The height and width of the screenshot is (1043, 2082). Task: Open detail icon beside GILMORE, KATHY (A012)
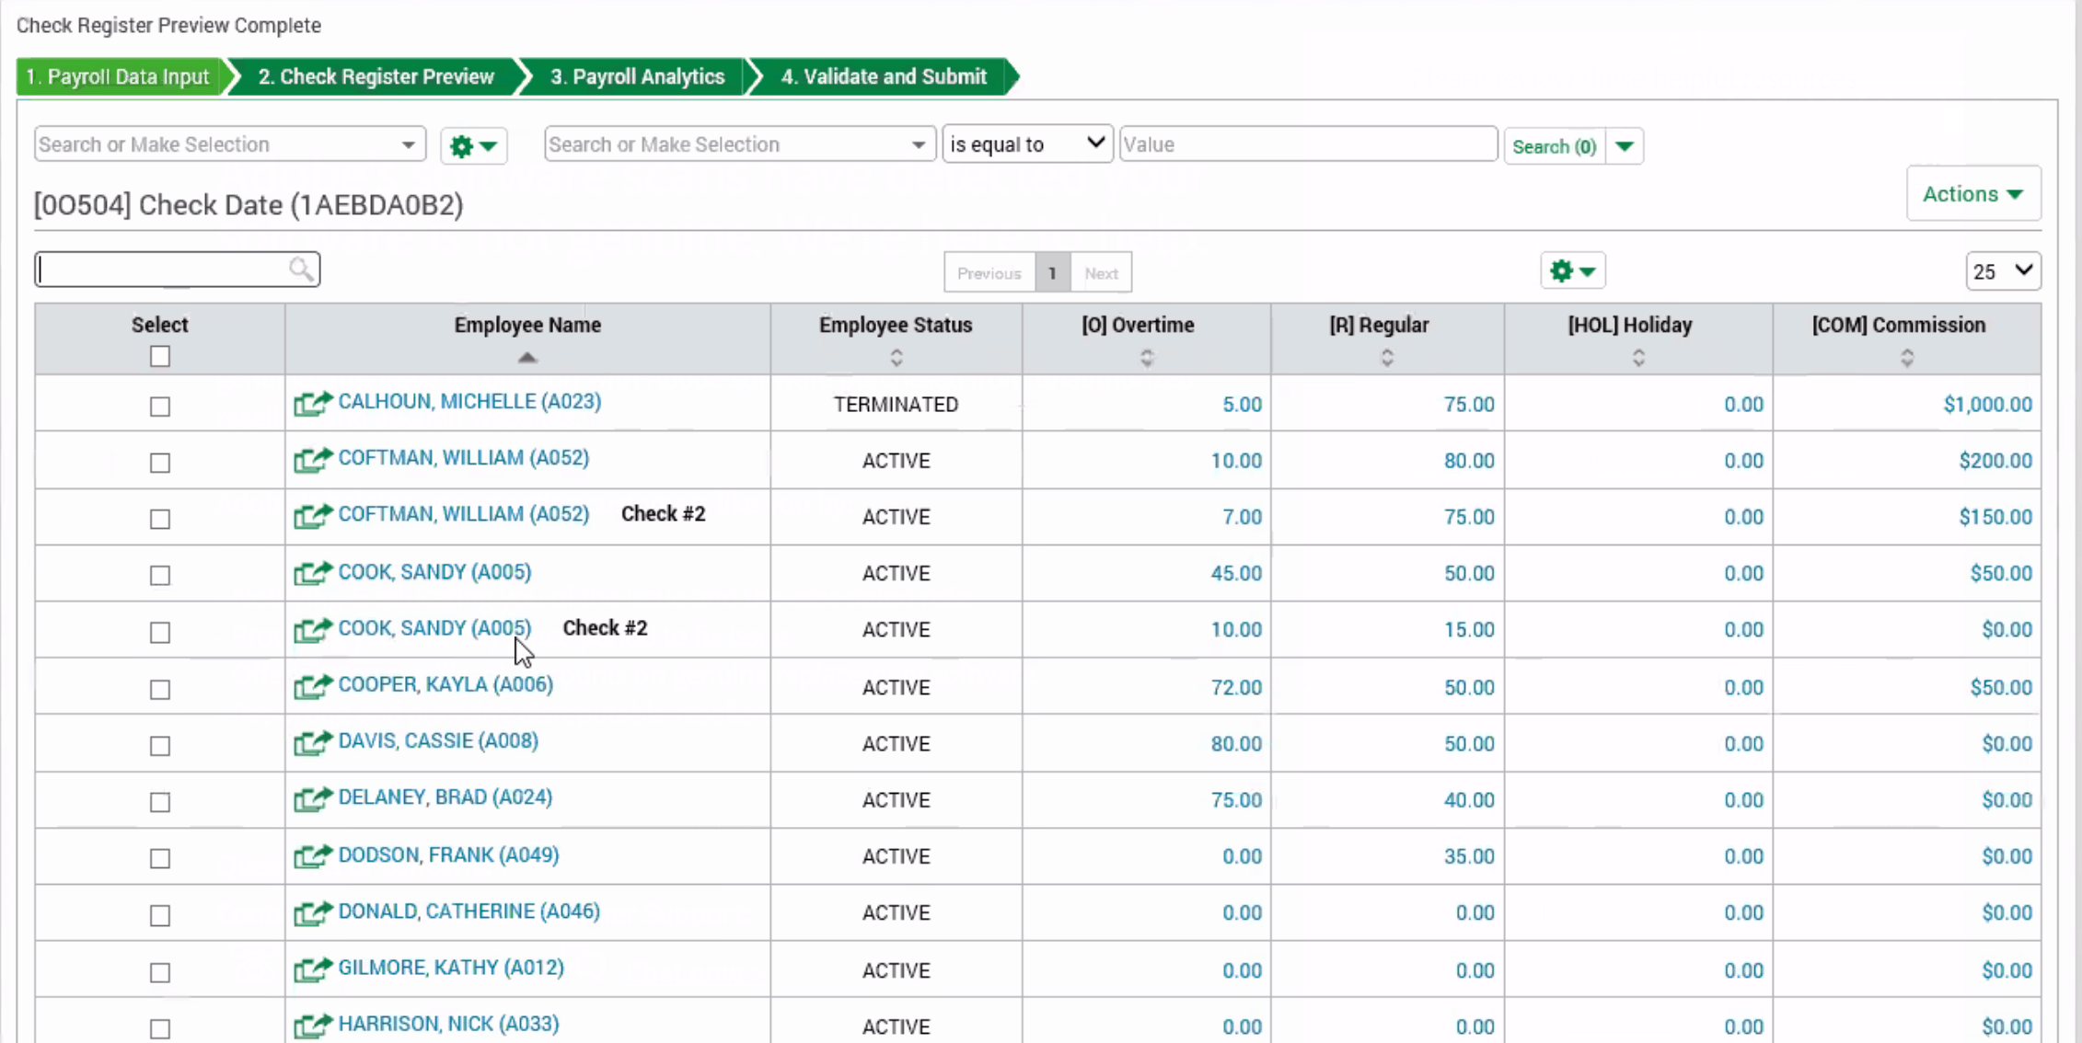pos(313,969)
